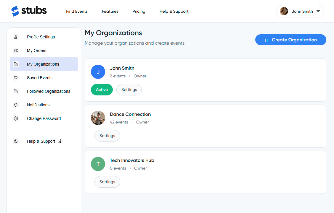The height and width of the screenshot is (213, 334).
Task: Open Settings for Tech Innovators Hub
Action: click(x=107, y=182)
